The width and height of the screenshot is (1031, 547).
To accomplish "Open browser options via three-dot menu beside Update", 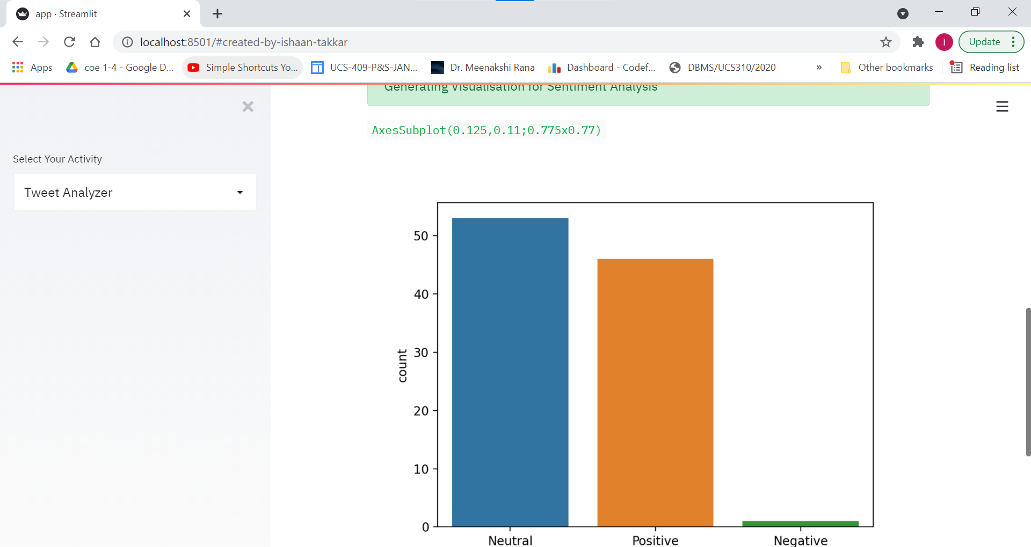I will [1013, 42].
